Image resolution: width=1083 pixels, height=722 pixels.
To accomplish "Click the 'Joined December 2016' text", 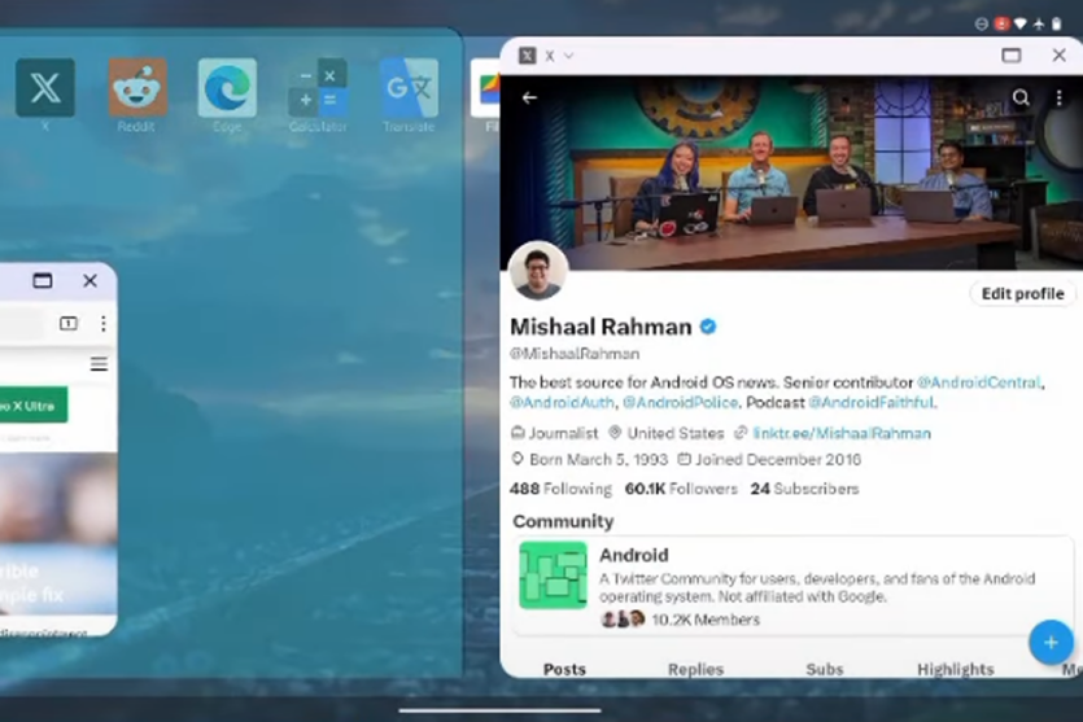I will [778, 460].
